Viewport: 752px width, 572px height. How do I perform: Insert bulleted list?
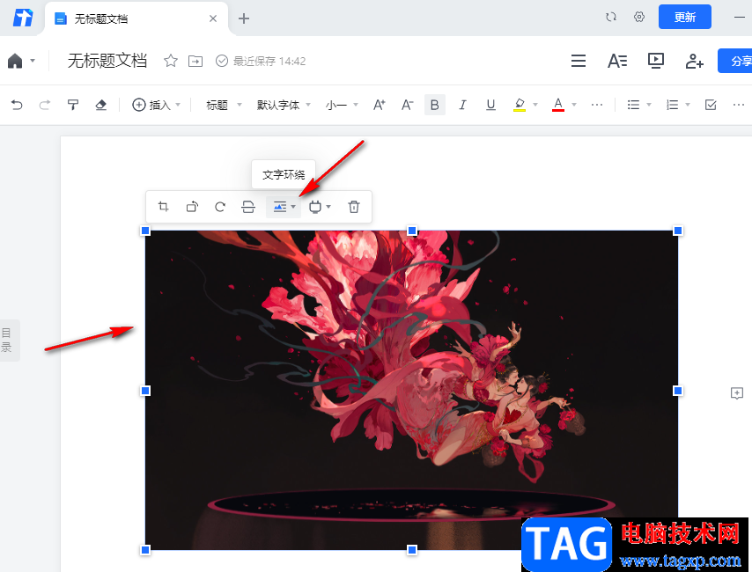coord(633,105)
